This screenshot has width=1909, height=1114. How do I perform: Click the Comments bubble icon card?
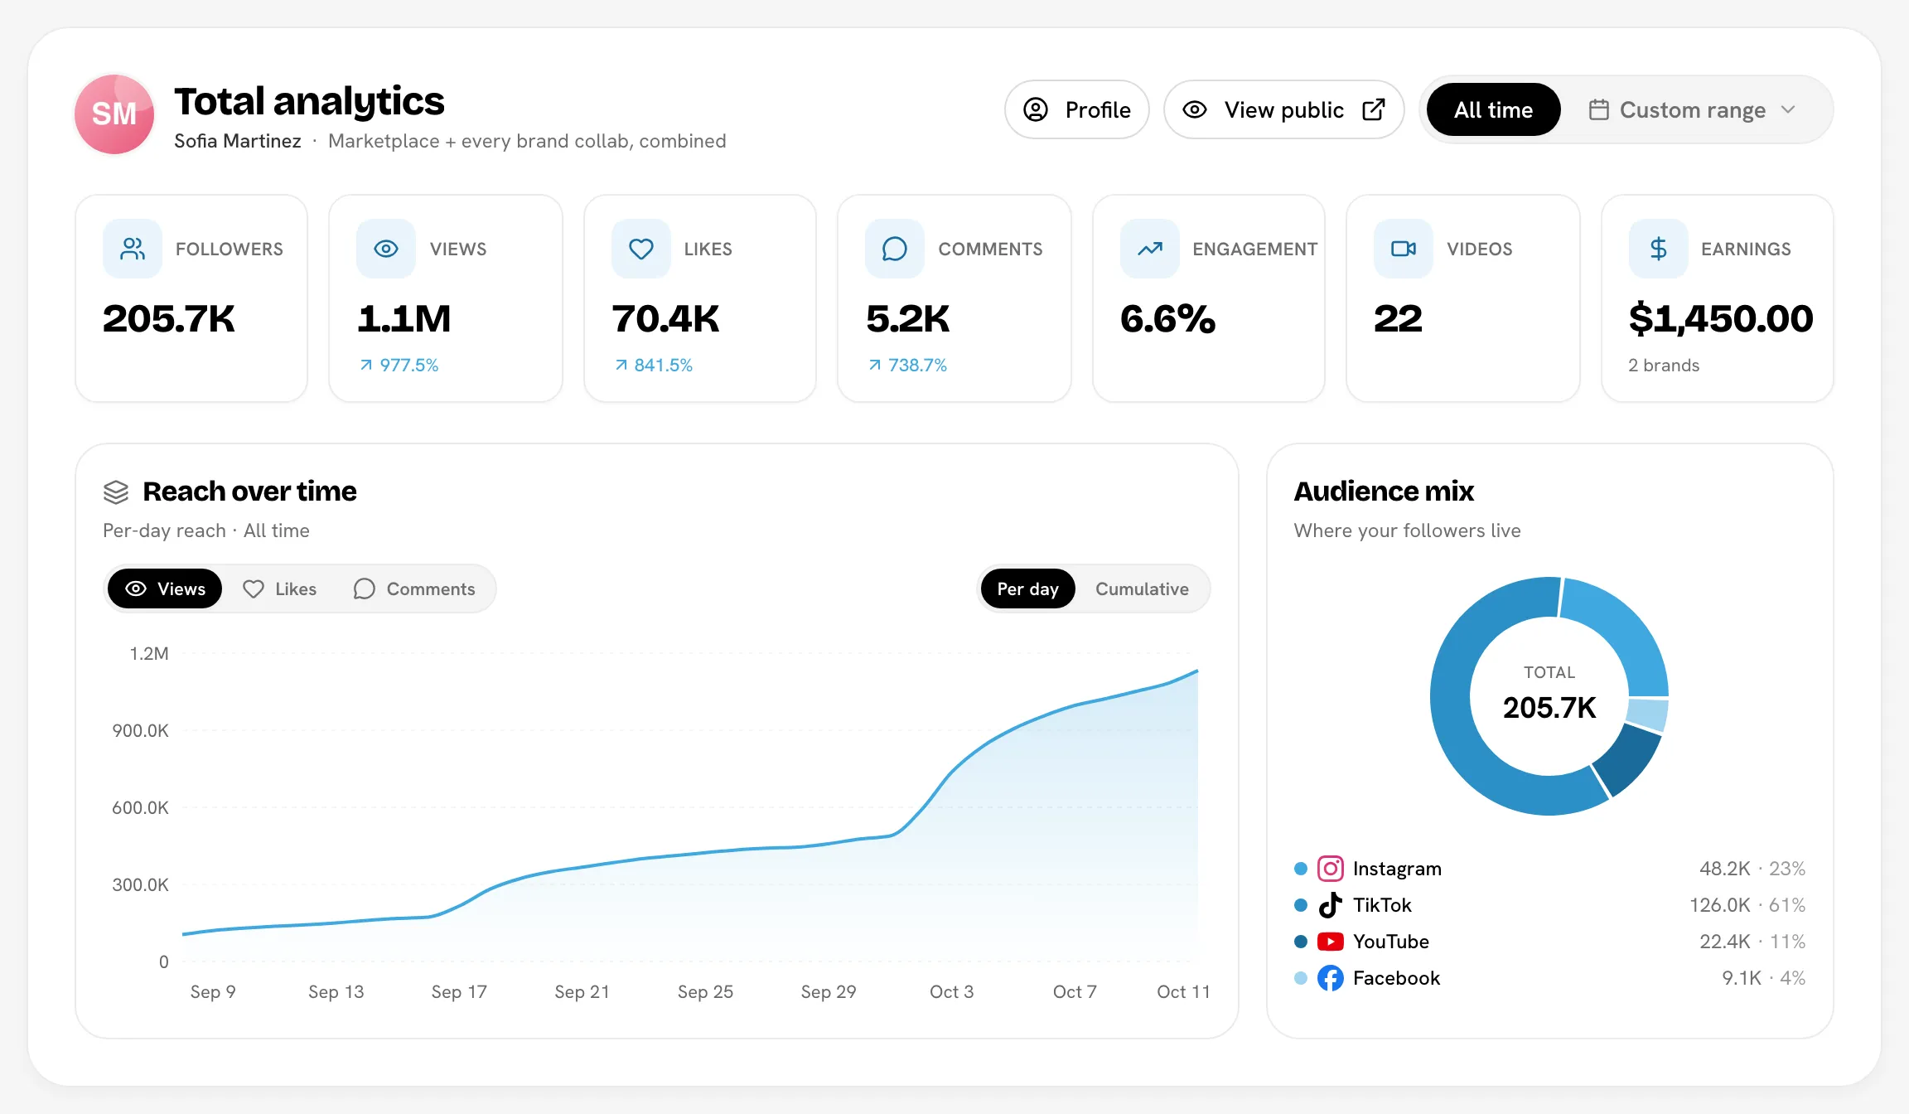click(895, 249)
